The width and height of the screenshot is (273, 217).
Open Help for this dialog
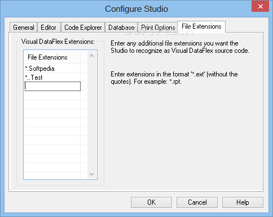click(243, 202)
